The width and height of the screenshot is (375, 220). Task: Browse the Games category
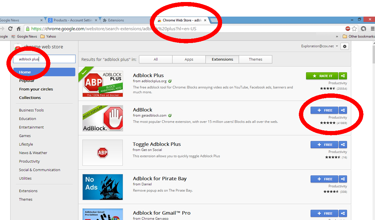click(25, 136)
